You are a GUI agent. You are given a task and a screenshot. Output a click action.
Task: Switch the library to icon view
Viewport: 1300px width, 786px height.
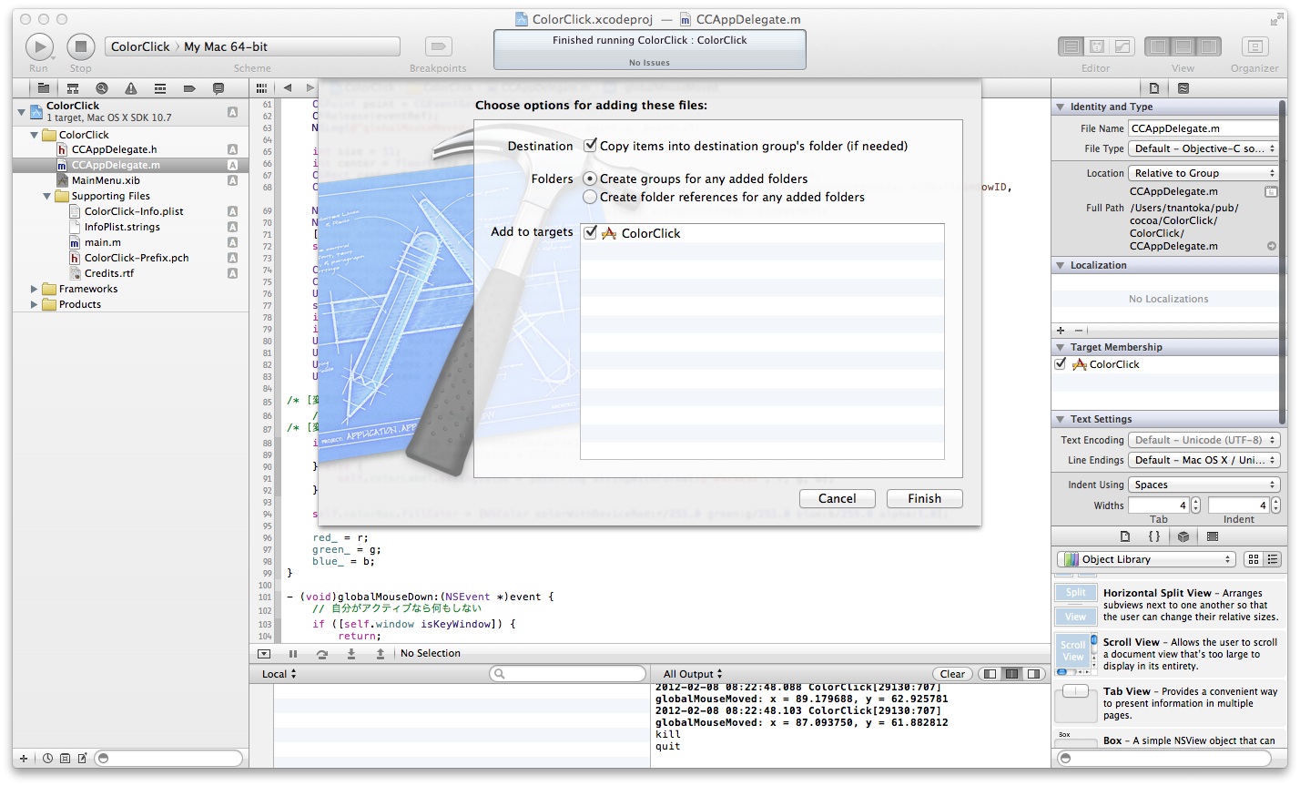1254,559
